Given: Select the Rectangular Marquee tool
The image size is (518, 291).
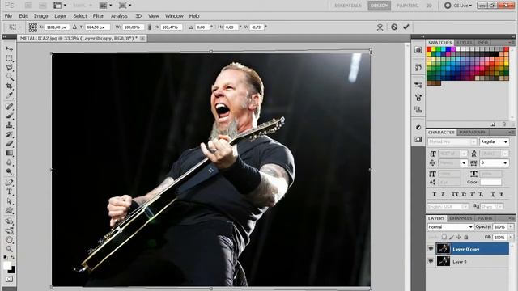Looking at the screenshot, I should coord(9,58).
